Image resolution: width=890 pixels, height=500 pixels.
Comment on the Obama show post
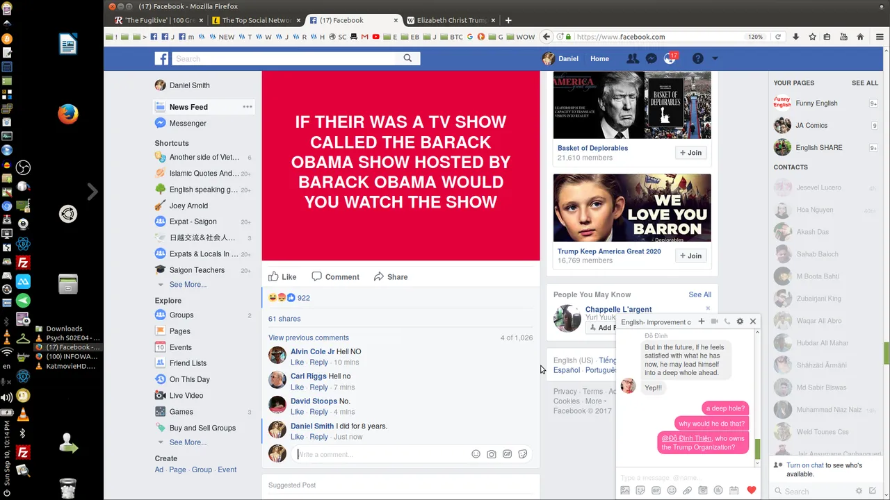point(335,276)
